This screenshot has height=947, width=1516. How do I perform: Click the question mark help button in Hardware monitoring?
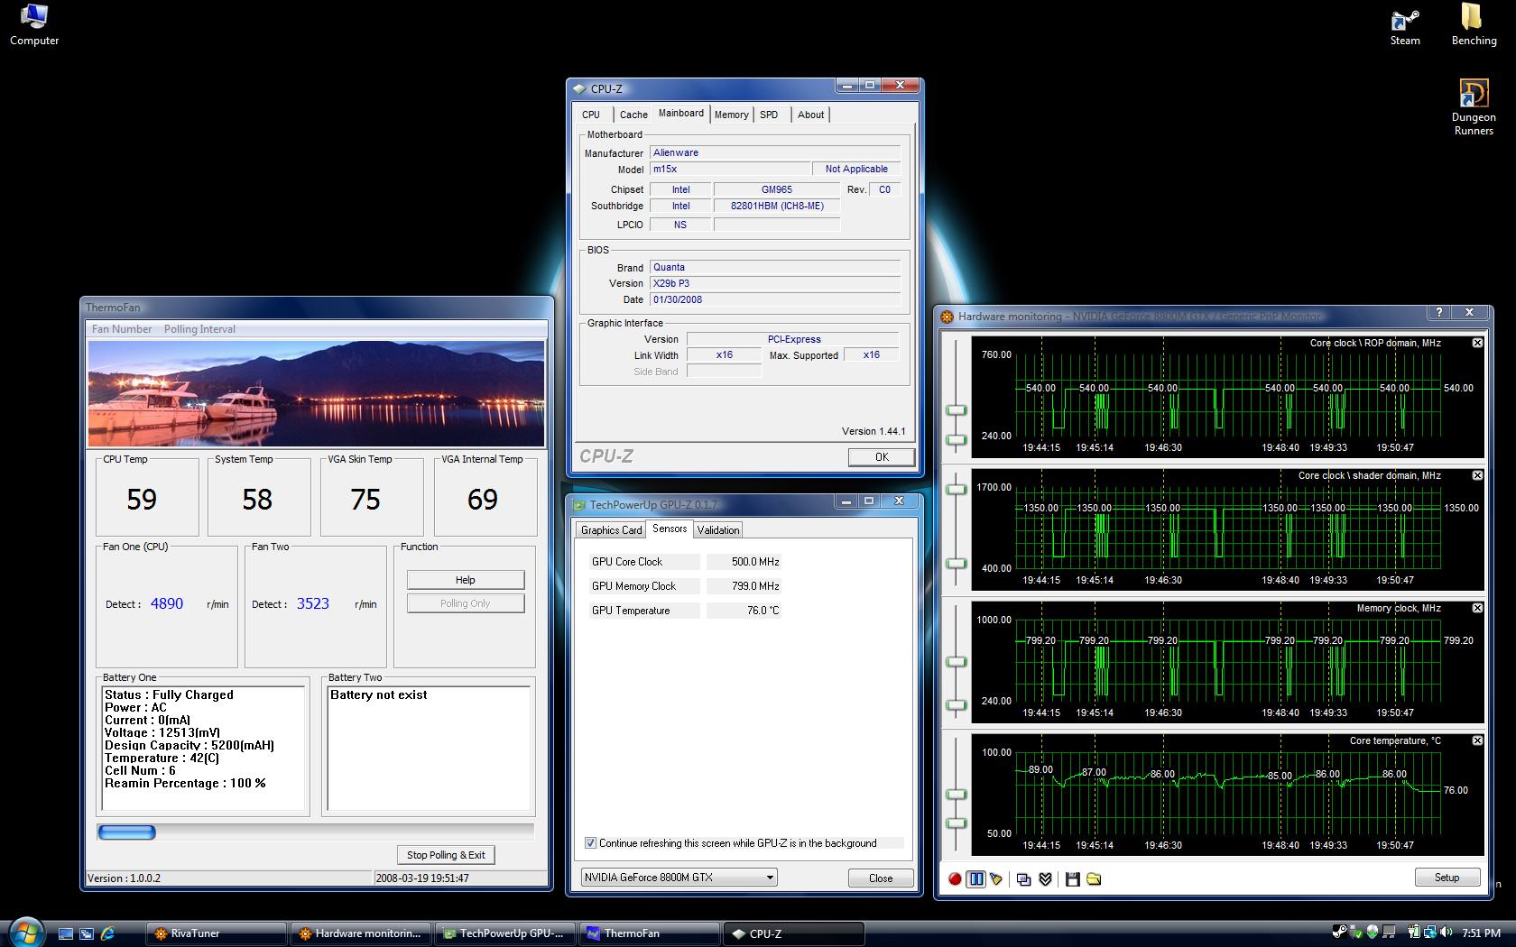(1439, 312)
